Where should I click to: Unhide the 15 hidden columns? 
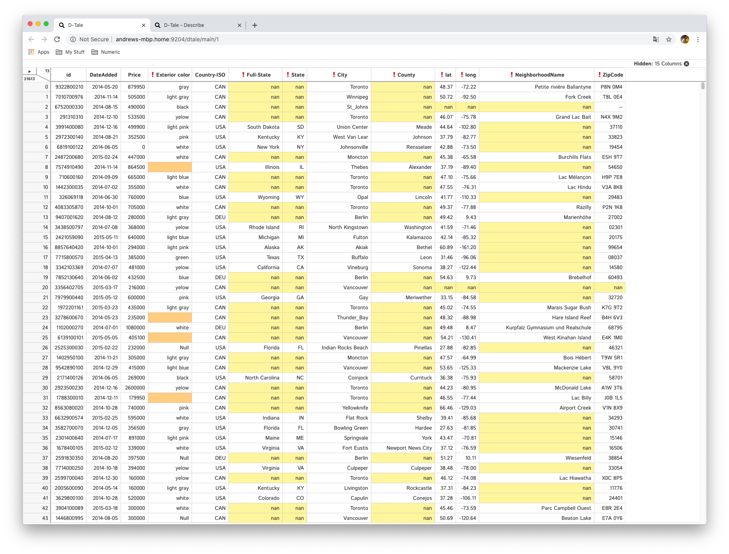coord(686,64)
